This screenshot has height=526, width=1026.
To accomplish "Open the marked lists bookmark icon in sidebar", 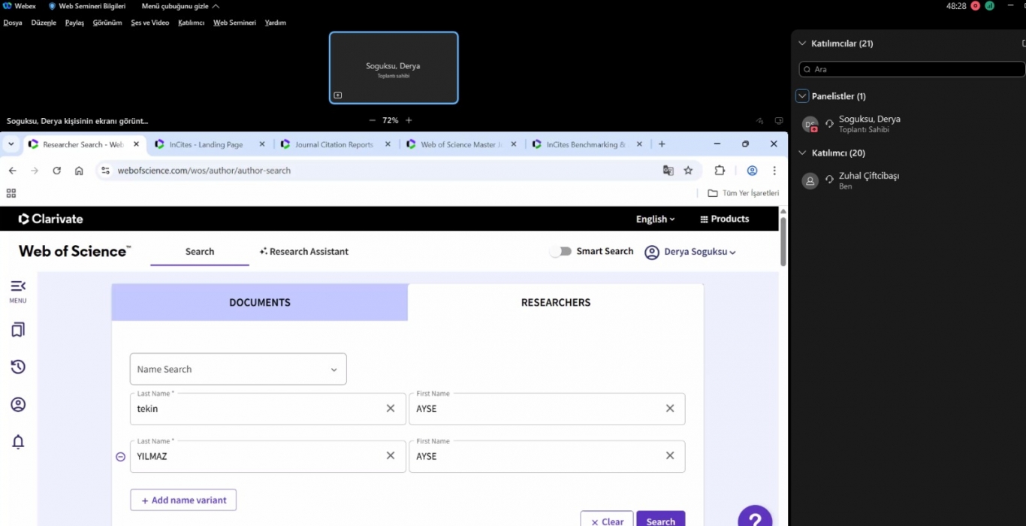I will 18,330.
